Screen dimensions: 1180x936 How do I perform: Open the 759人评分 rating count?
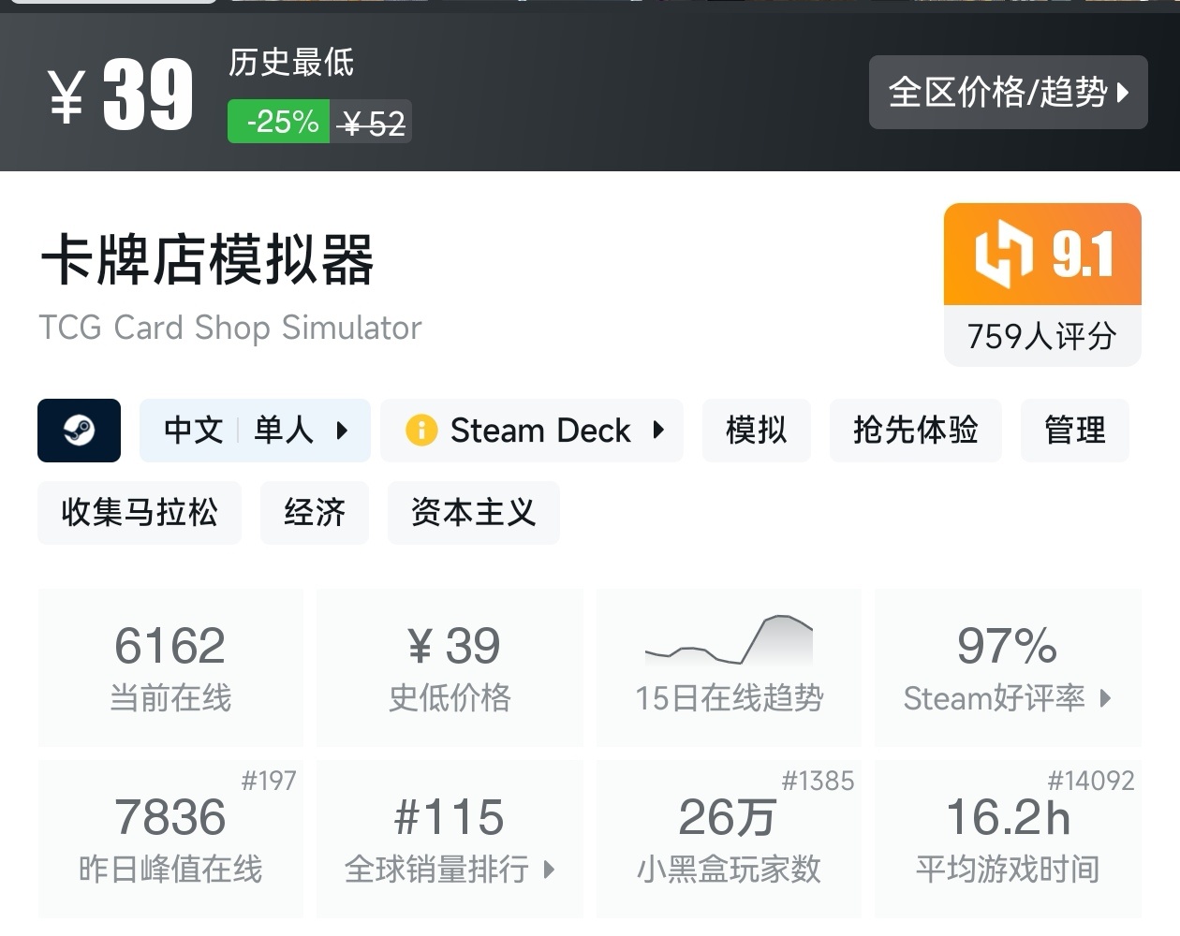pyautogui.click(x=1041, y=336)
